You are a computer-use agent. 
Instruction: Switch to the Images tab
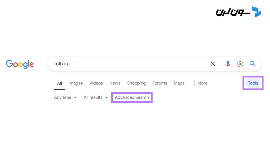(x=76, y=83)
